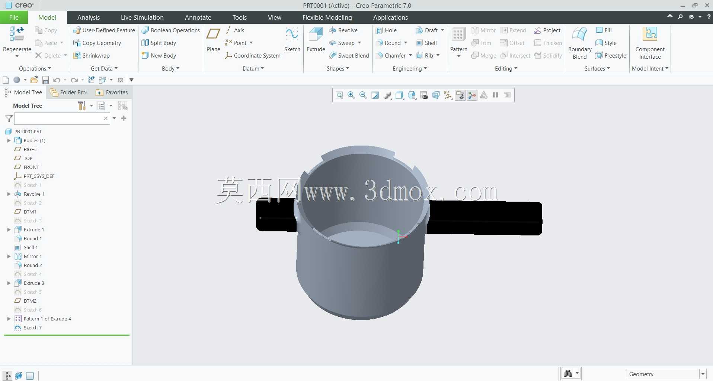Click the new file icon in quick access
The image size is (713, 381).
click(6, 80)
